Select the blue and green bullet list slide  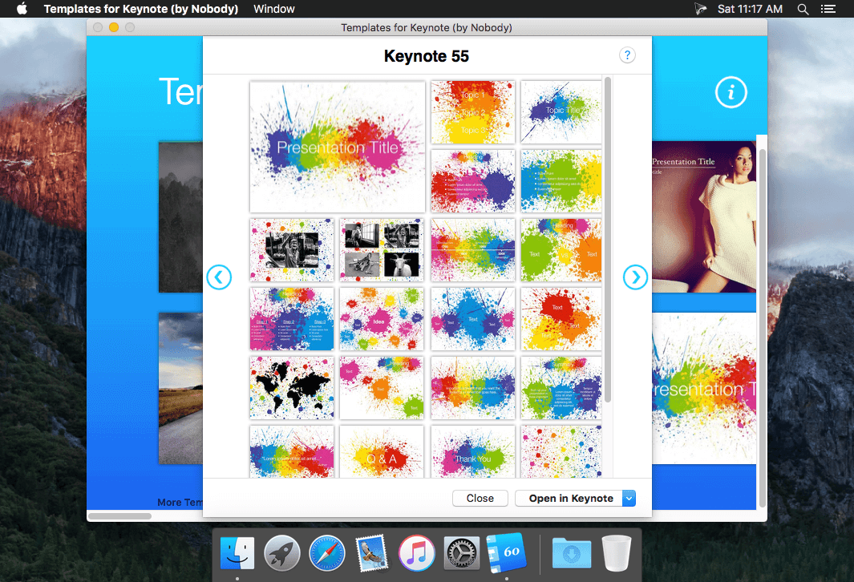[561, 180]
